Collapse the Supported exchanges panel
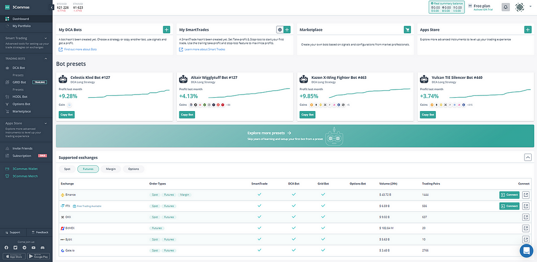537x262 pixels. coord(528,157)
